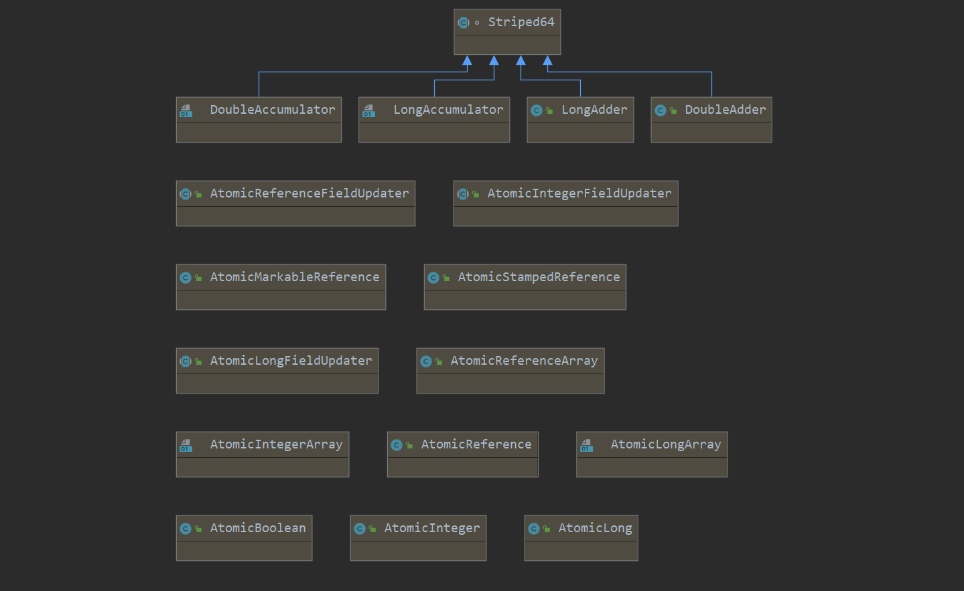Image resolution: width=964 pixels, height=591 pixels.
Task: Click the class-file icon of AtomicIntegerArray
Action: 186,445
